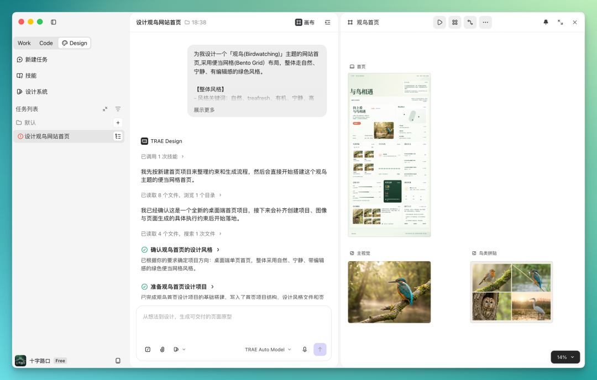Open the TRAE Auto Model dropdown

(x=268, y=350)
